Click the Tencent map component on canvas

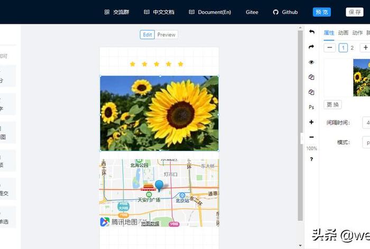tap(159, 193)
